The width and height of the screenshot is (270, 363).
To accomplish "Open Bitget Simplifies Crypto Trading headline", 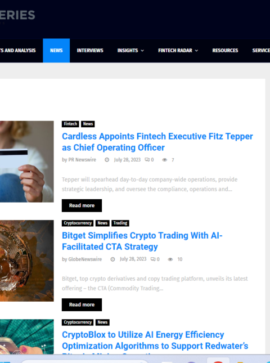I will pyautogui.click(x=142, y=241).
